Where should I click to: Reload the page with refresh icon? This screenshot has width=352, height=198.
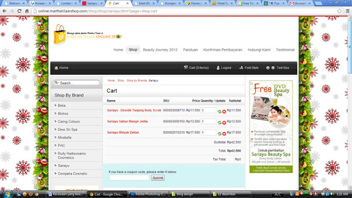click(19, 11)
